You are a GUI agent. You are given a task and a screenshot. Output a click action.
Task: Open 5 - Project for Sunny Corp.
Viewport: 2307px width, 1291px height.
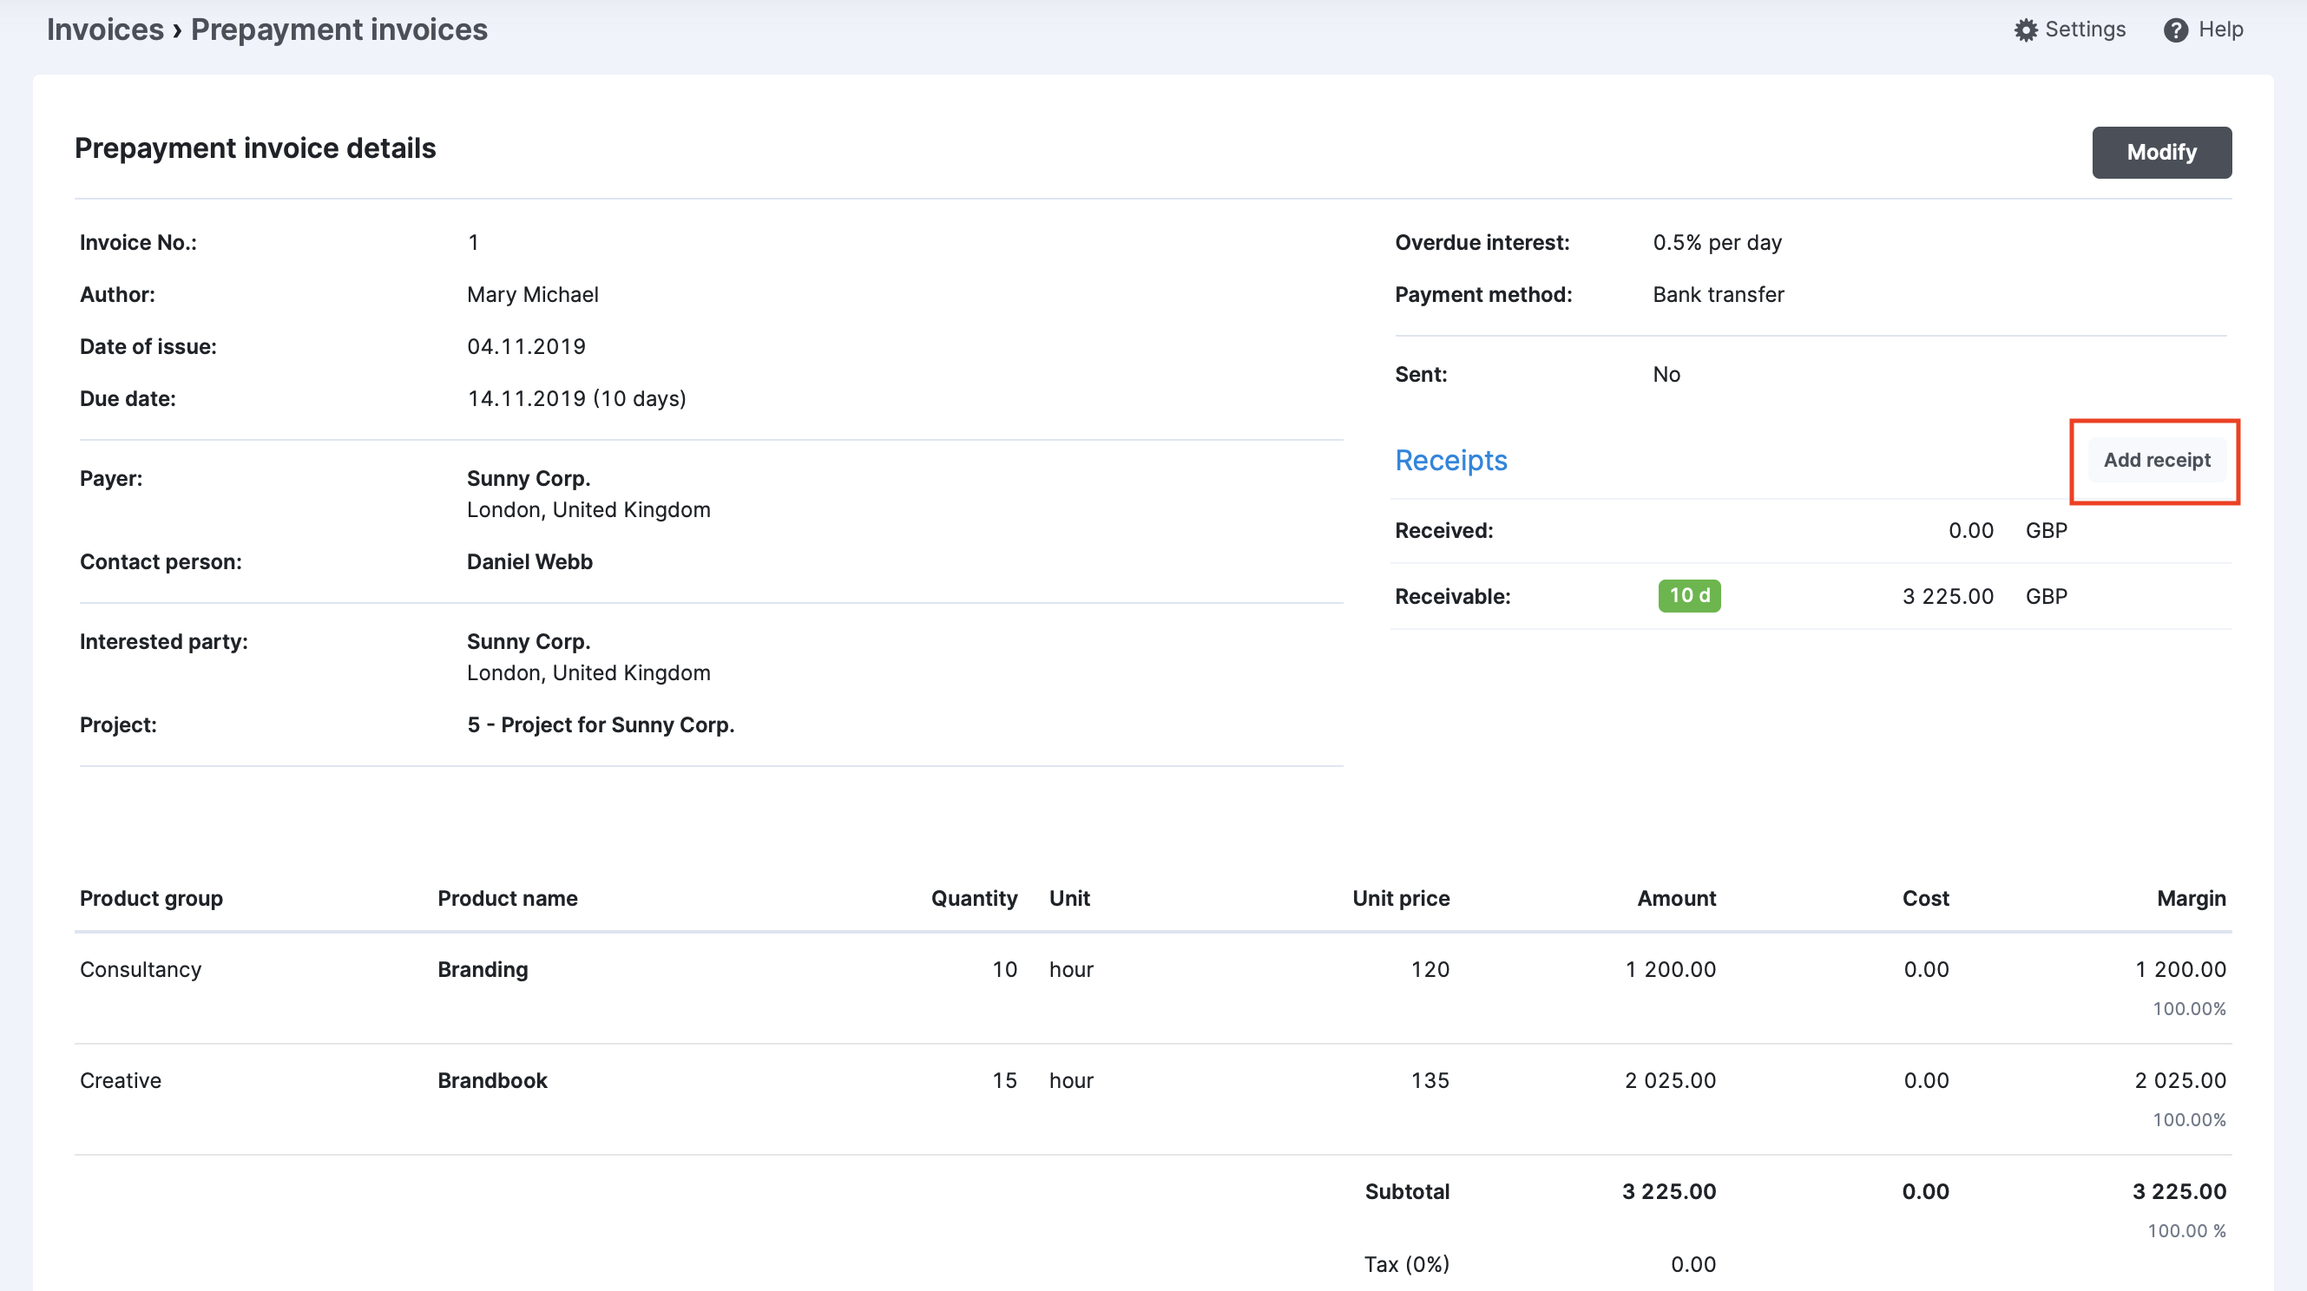tap(600, 725)
